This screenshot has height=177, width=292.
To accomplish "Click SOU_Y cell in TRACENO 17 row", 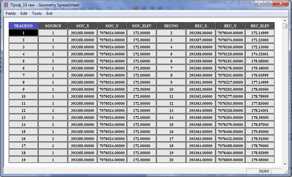I will click(x=112, y=146).
